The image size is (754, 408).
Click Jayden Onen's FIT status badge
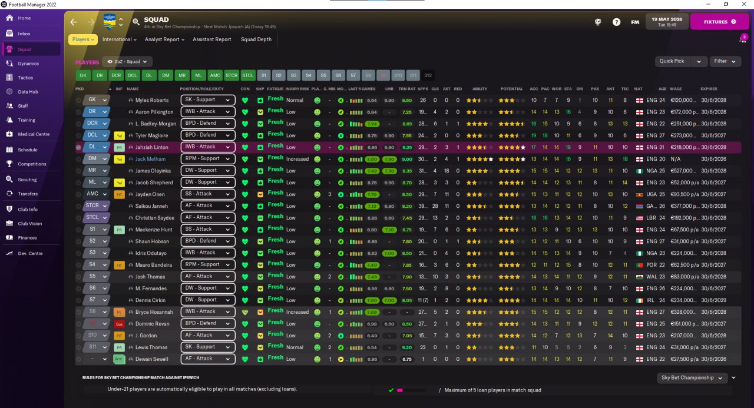point(119,194)
